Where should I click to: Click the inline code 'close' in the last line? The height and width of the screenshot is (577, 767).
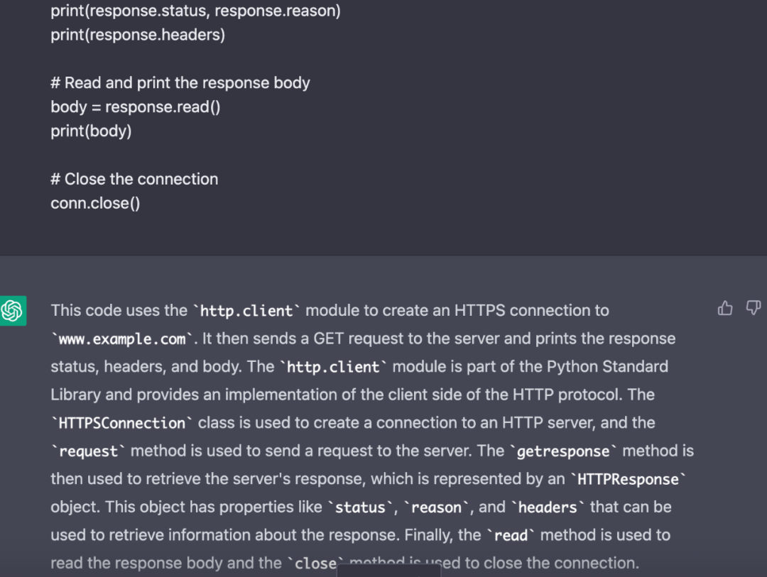point(315,564)
